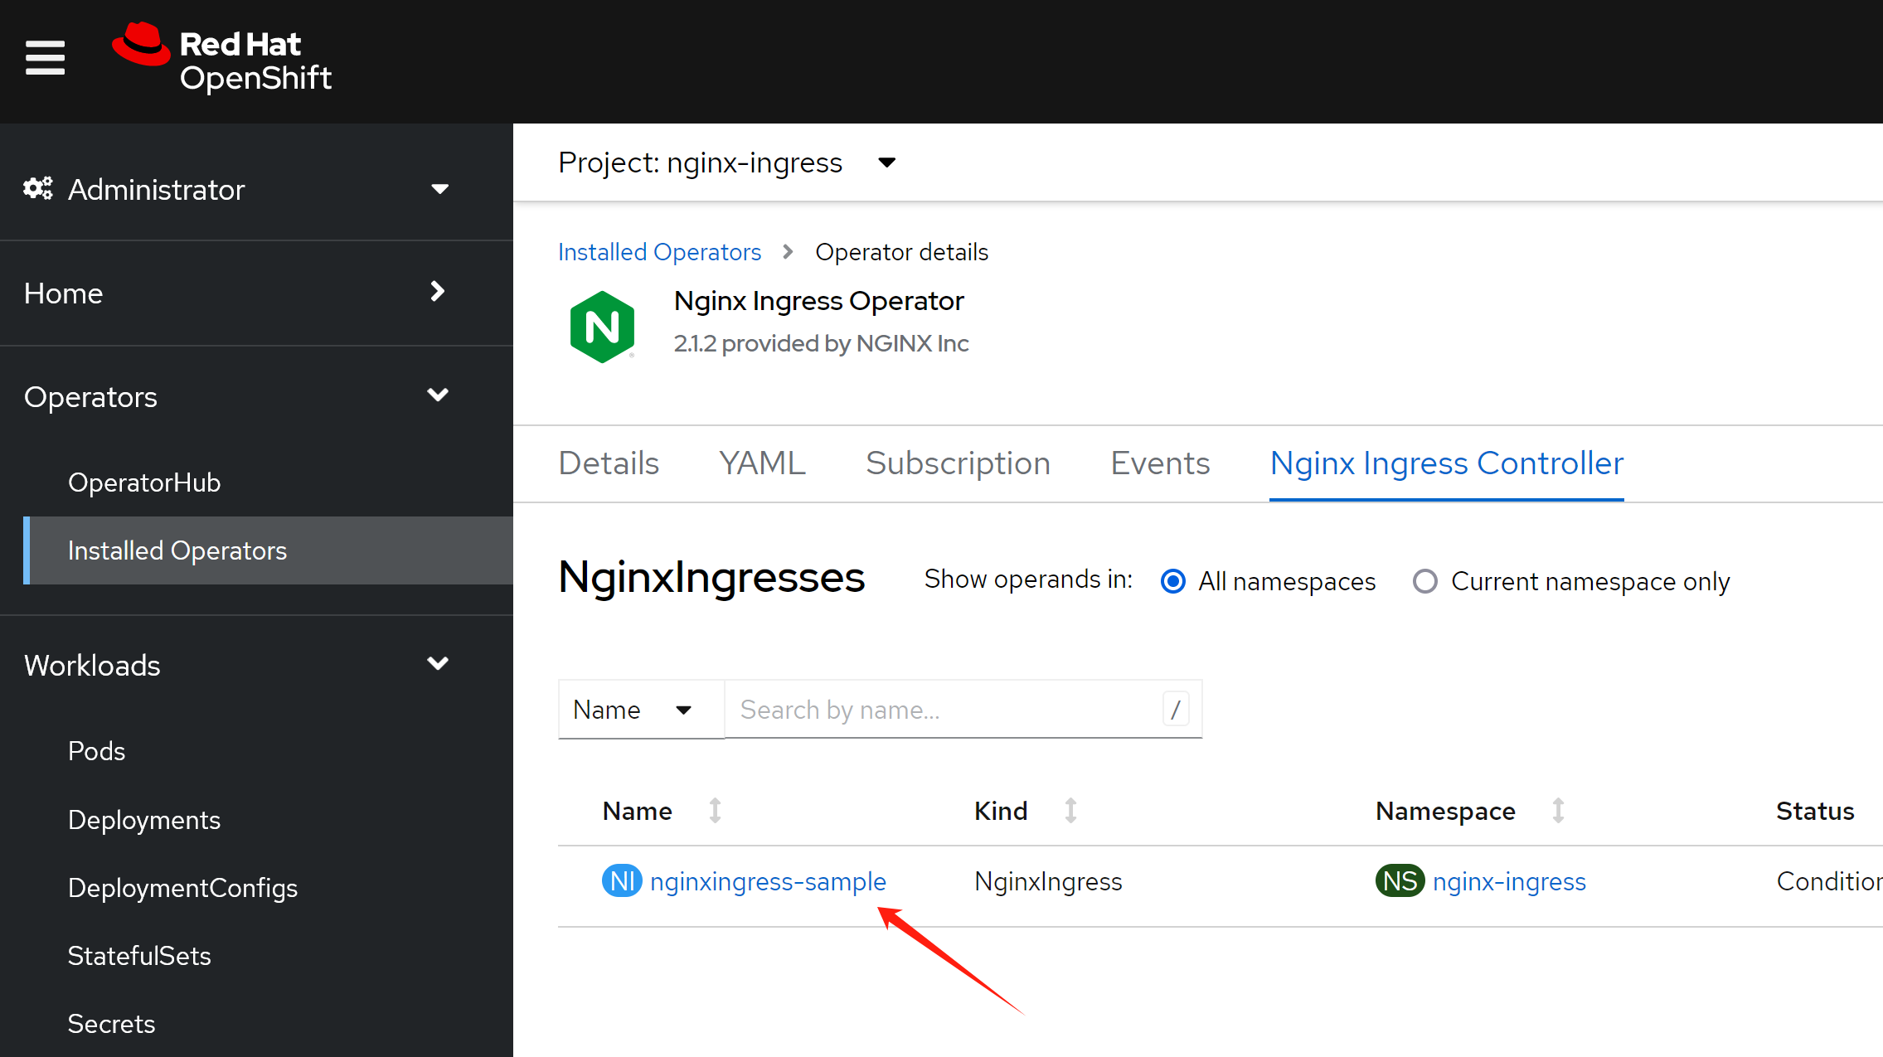Select Current namespace only radio option
Image resolution: width=1883 pixels, height=1057 pixels.
coord(1425,581)
